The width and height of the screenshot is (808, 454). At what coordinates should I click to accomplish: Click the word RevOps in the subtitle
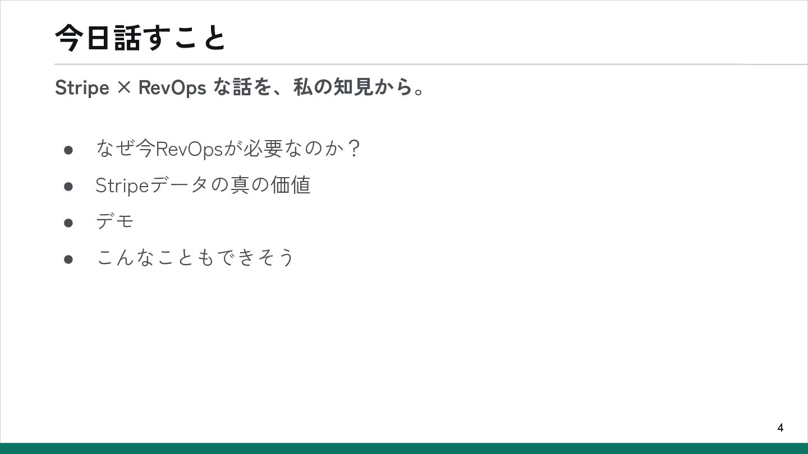(x=172, y=89)
